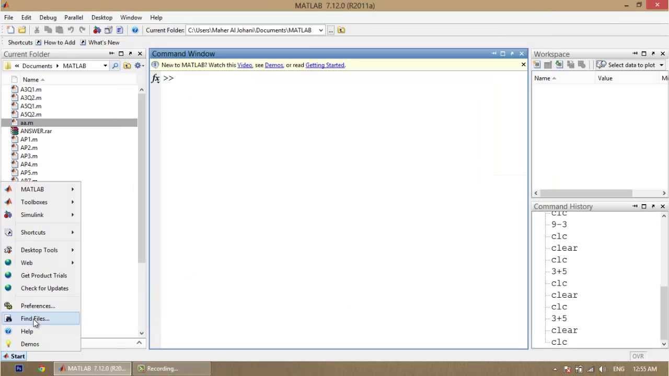The height and width of the screenshot is (376, 669).
Task: Choose Find Files from Start menu
Action: click(x=41, y=319)
